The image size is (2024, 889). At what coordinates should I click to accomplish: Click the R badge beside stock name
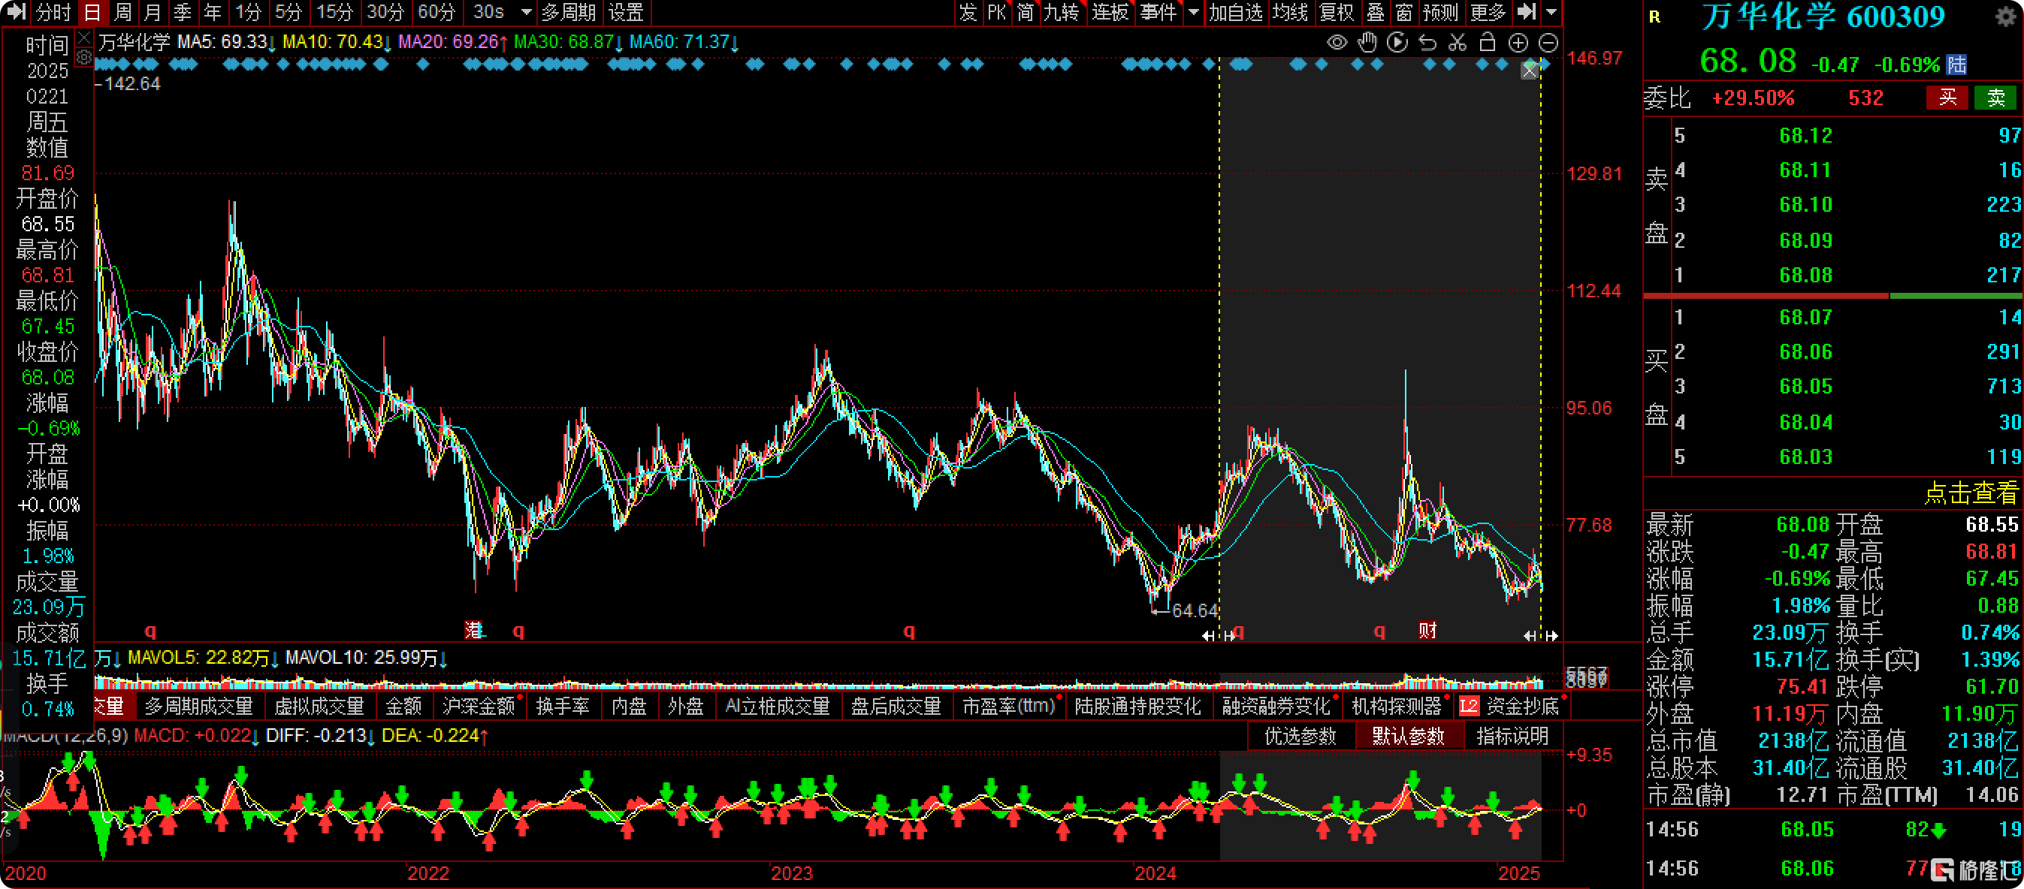tap(1654, 17)
